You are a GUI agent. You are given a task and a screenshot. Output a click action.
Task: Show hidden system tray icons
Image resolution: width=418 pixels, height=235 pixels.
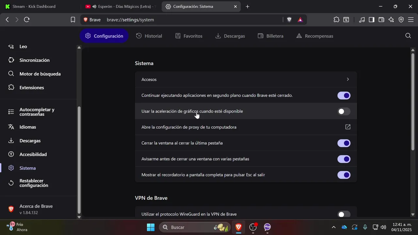(x=333, y=227)
